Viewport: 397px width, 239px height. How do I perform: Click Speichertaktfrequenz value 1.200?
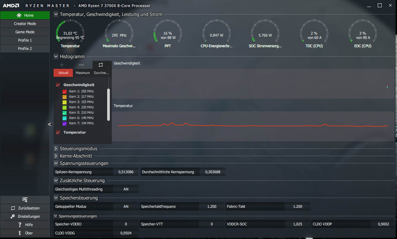(212, 206)
